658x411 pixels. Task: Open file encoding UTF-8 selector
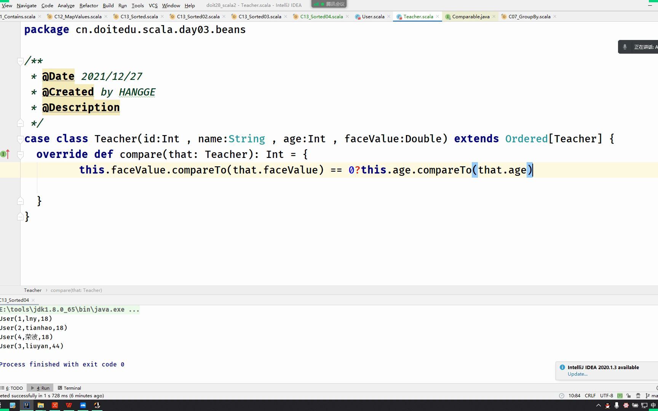point(607,396)
